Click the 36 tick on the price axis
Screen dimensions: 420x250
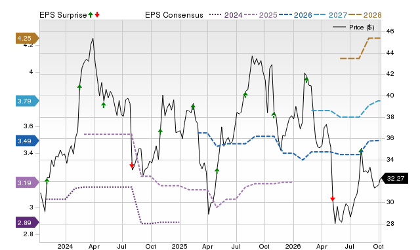tap(390, 138)
